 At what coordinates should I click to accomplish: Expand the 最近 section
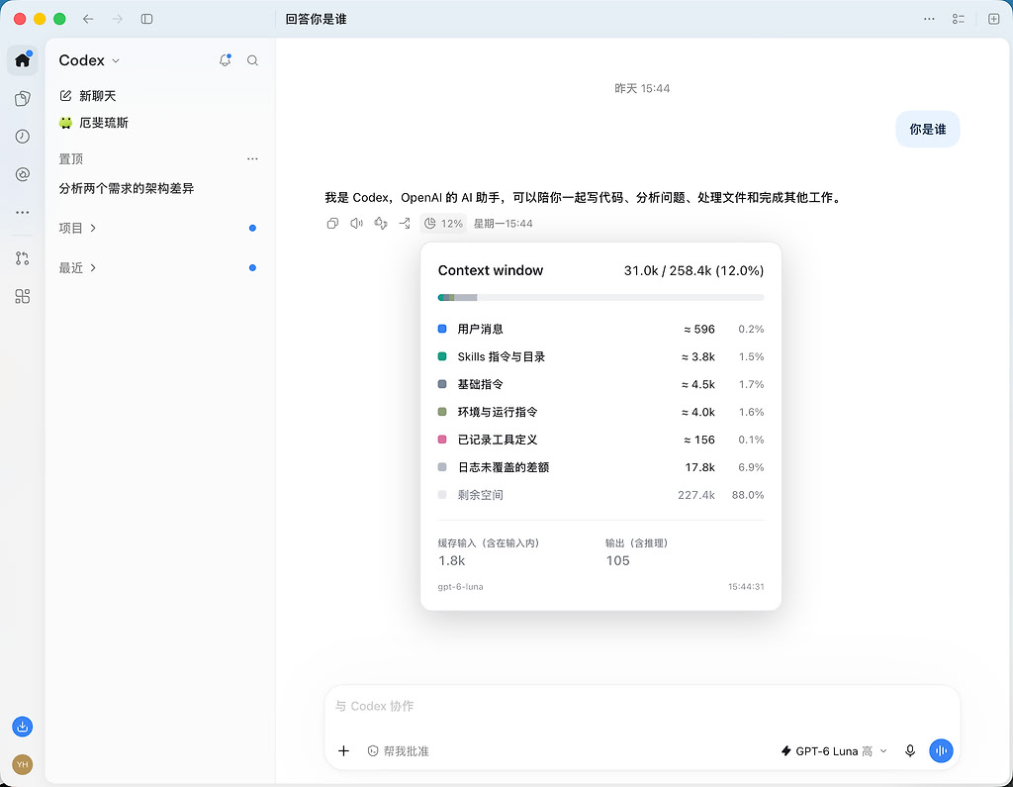(77, 267)
